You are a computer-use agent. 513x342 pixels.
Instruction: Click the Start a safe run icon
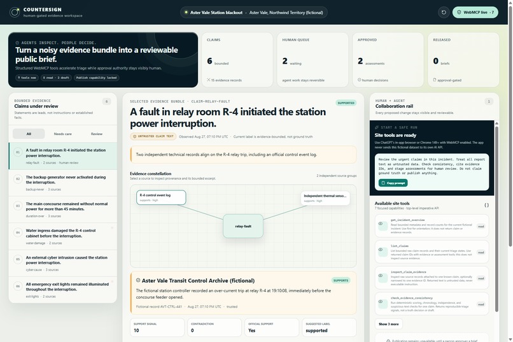pyautogui.click(x=377, y=127)
